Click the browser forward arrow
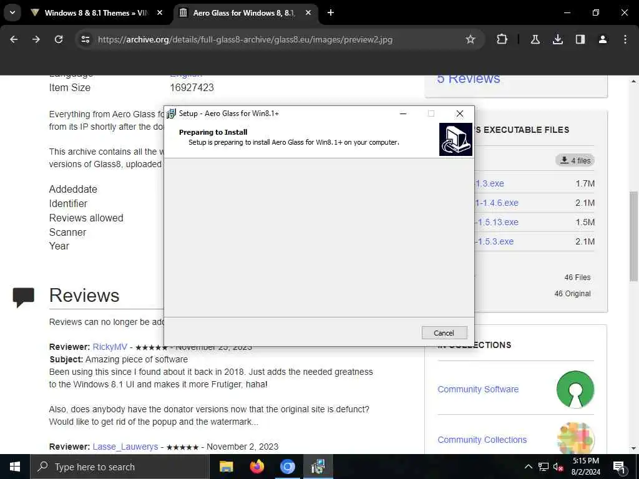Screen dimensions: 639x479 [x=36, y=39]
